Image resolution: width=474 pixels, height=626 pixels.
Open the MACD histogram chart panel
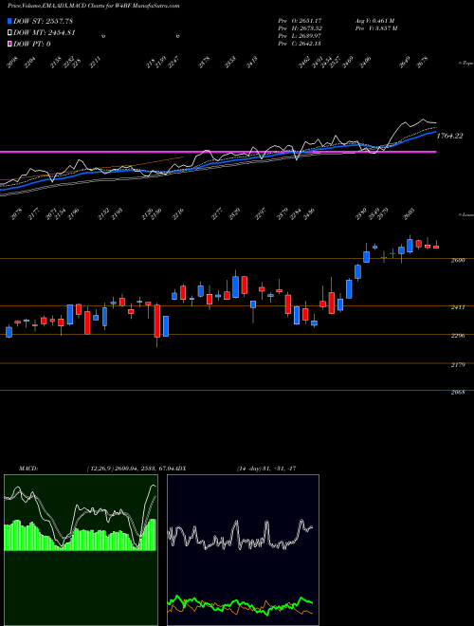(x=81, y=550)
